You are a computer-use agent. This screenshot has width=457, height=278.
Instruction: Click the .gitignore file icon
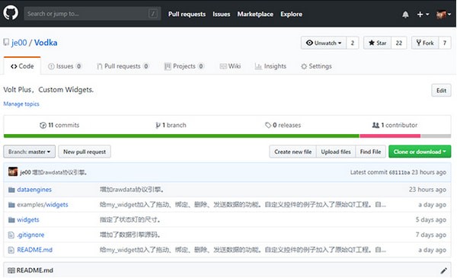pos(11,235)
